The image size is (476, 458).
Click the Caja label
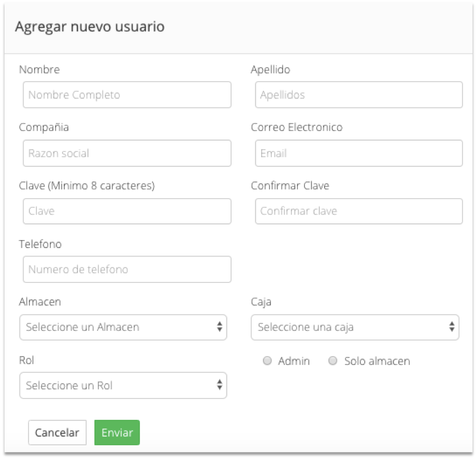point(261,302)
